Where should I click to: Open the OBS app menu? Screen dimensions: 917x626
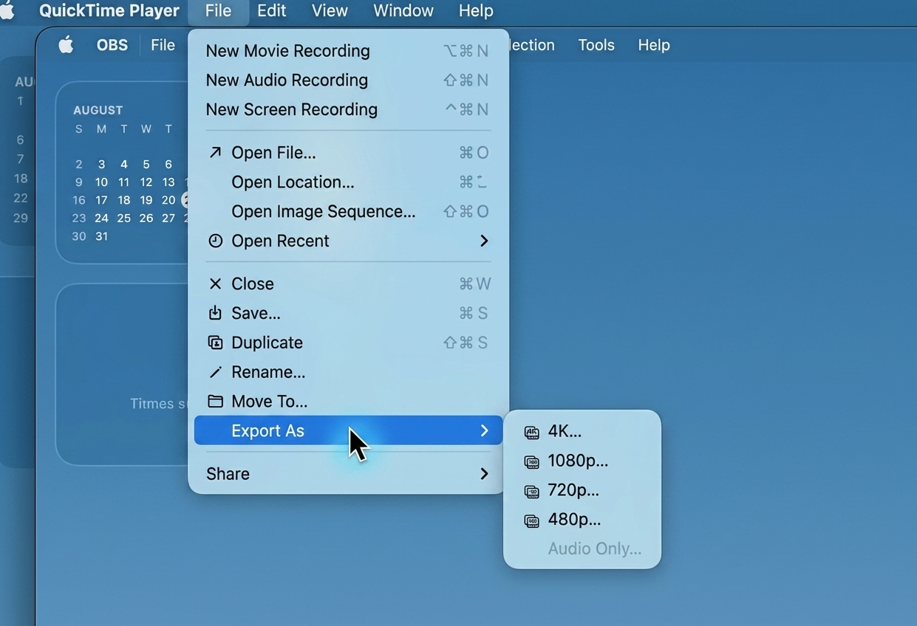coord(112,45)
